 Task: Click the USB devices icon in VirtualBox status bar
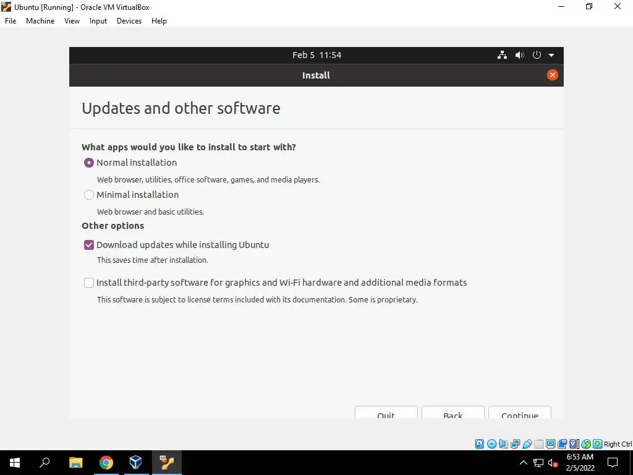coord(527,444)
